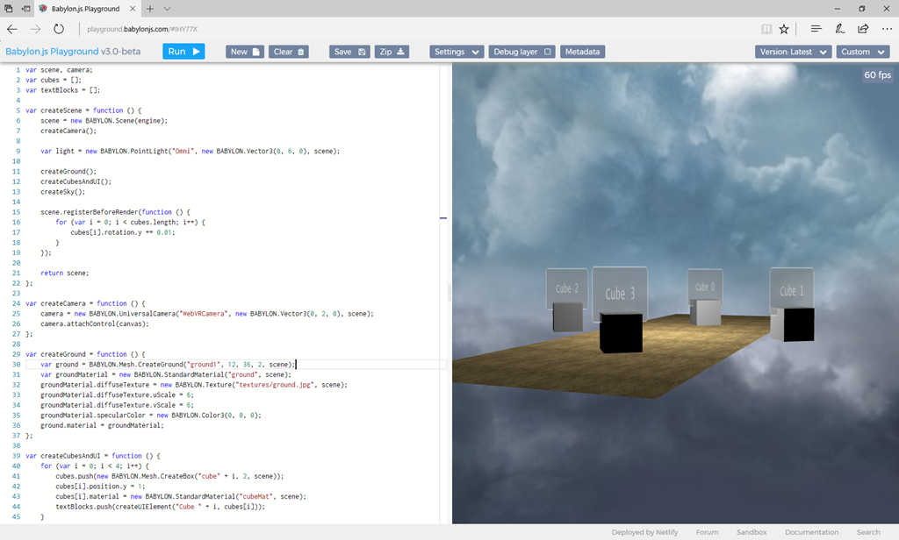The image size is (899, 540).
Task: Click line number 30 in the editor gutter
Action: [16, 364]
